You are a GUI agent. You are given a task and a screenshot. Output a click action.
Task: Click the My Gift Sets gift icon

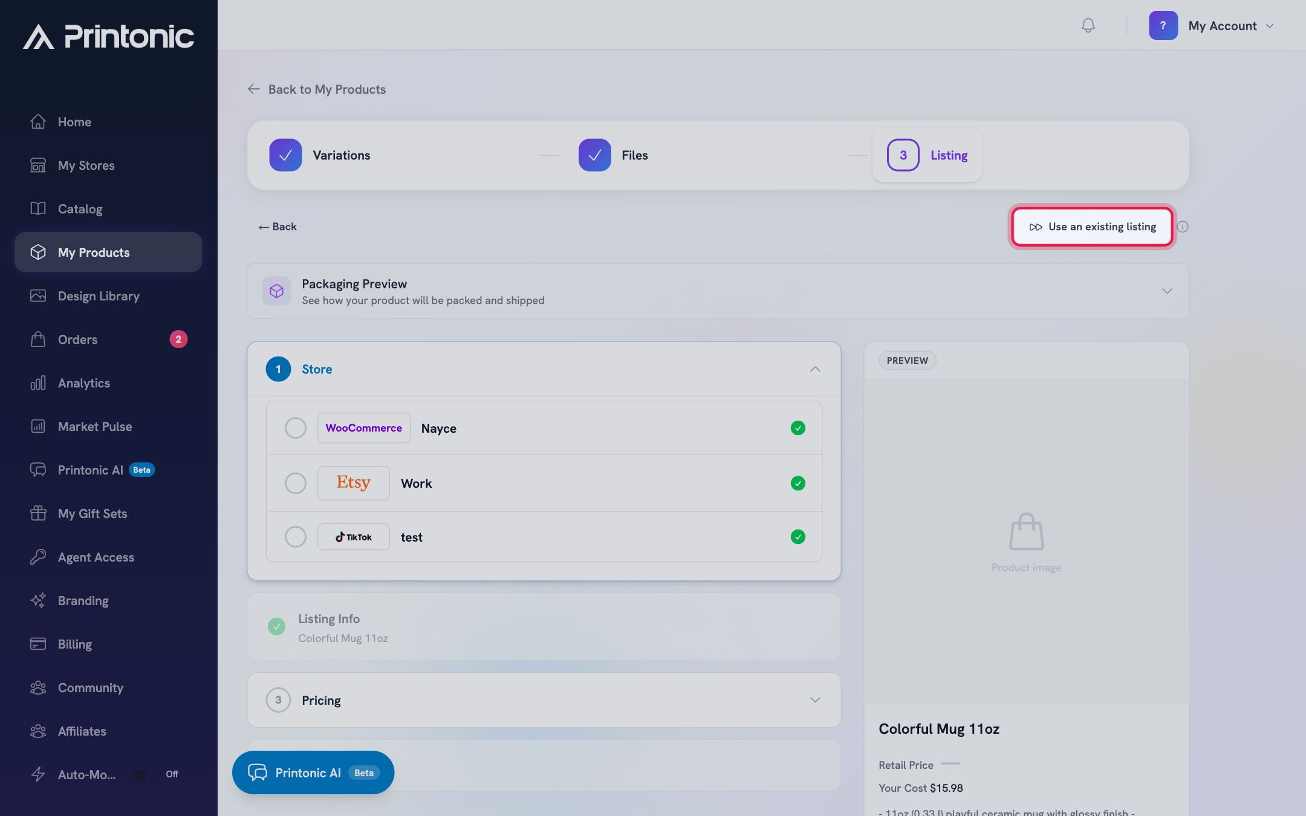(x=38, y=513)
